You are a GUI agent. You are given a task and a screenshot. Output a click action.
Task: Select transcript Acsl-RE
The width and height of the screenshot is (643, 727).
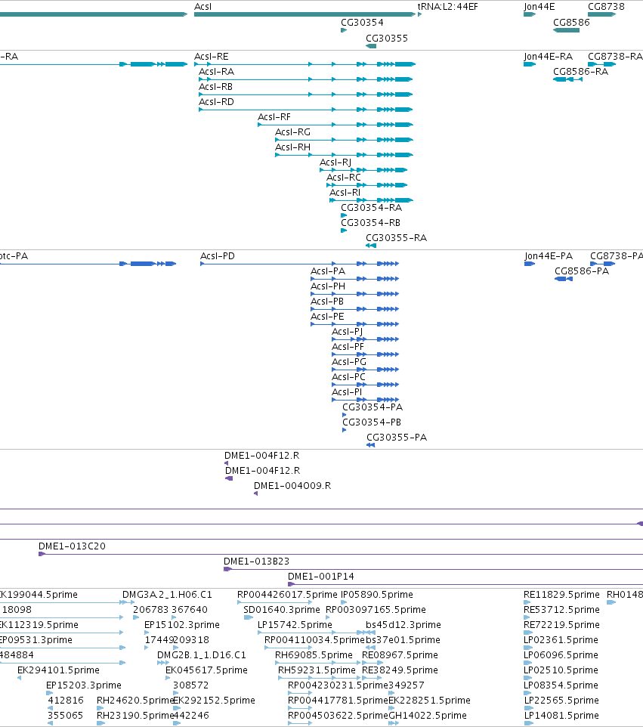[x=212, y=57]
